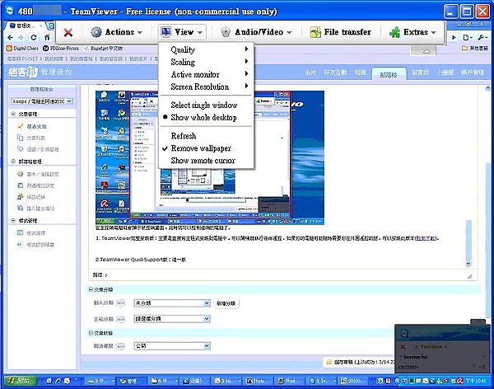Click the add category button
Image resolution: width=494 pixels, height=389 pixels.
coord(226,303)
